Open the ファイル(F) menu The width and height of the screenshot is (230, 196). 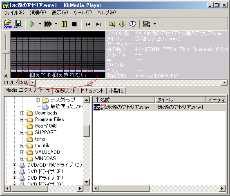(14, 13)
